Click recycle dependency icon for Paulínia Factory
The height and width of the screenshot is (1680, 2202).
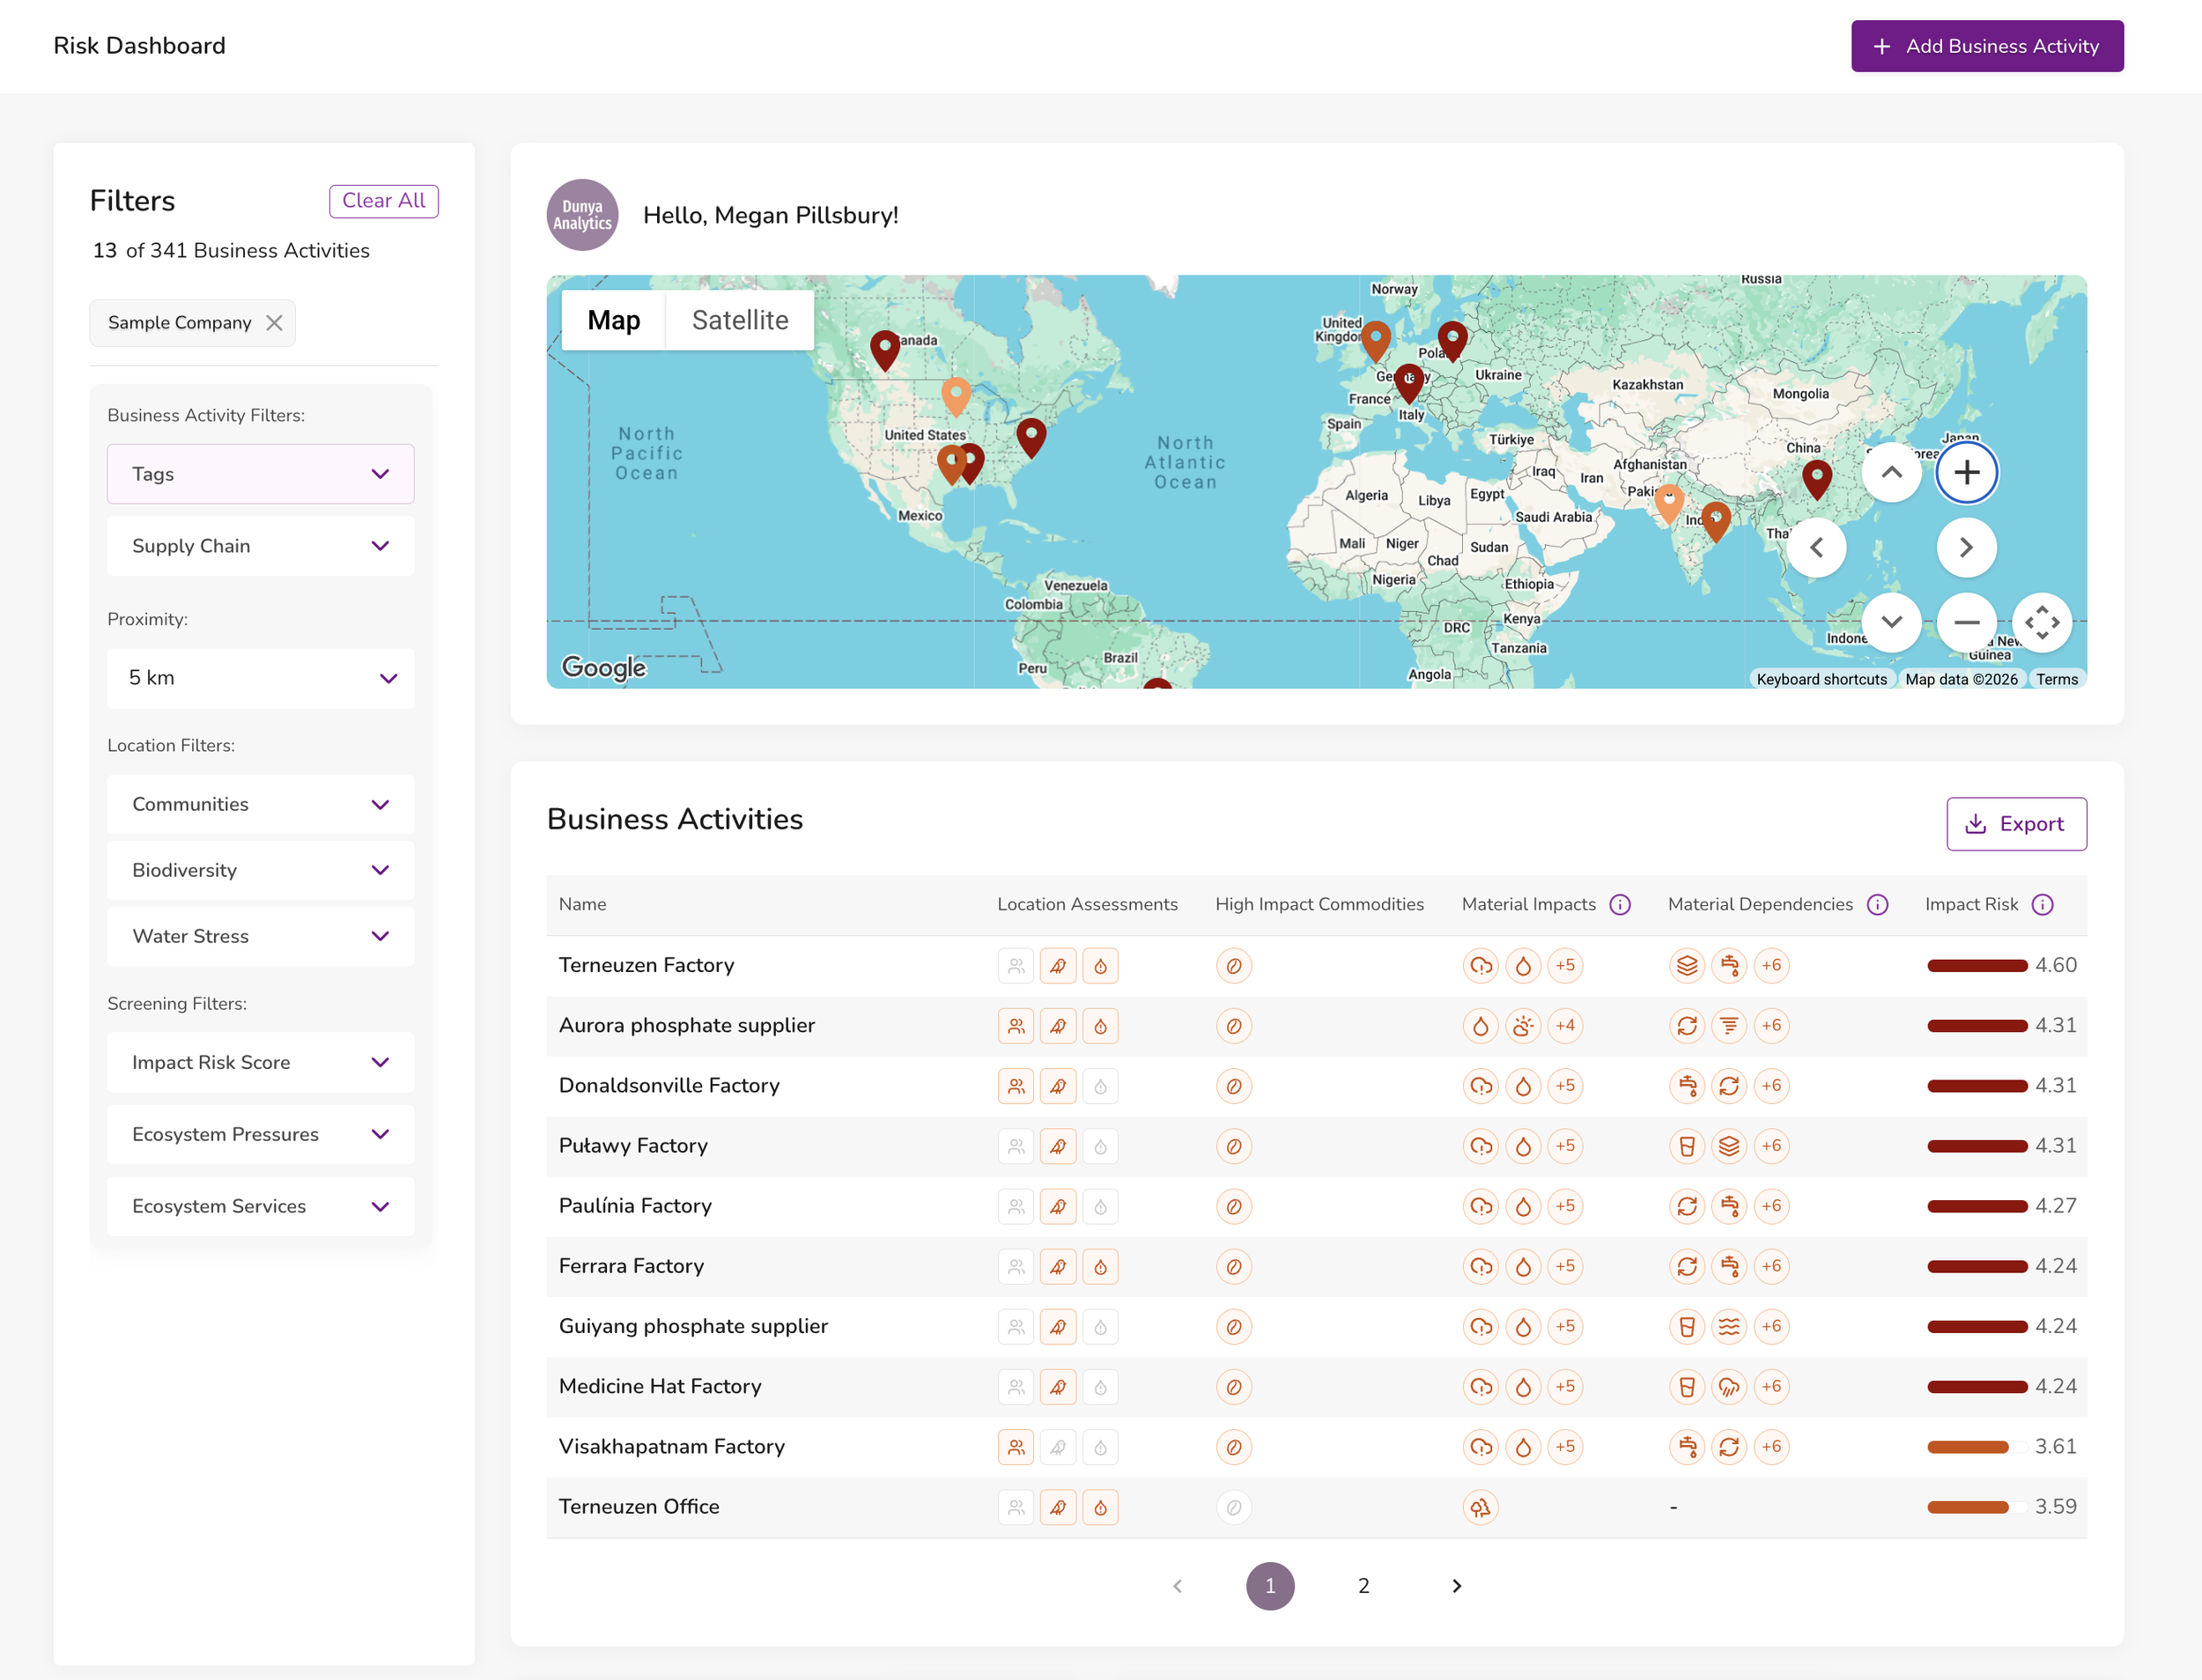click(x=1687, y=1206)
